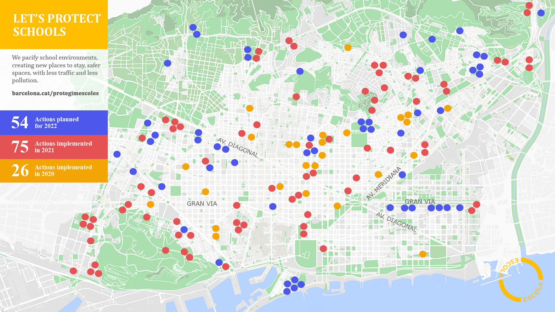Click the blue dot beside the red dot at Montjuïc's shoreline

[x=219, y=262]
